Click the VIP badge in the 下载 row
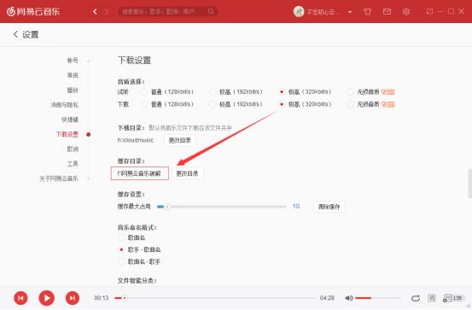 [388, 104]
